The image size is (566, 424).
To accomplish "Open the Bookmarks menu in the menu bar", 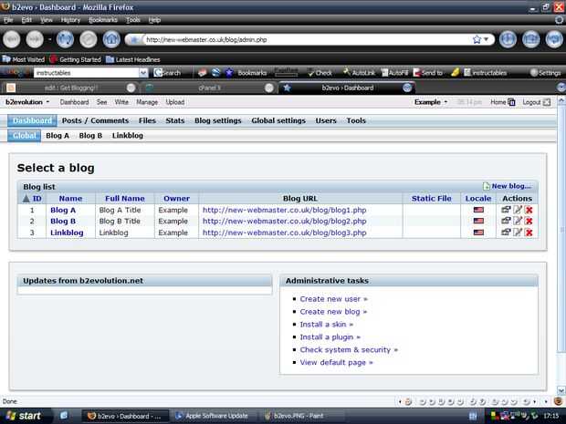I will pos(103,20).
